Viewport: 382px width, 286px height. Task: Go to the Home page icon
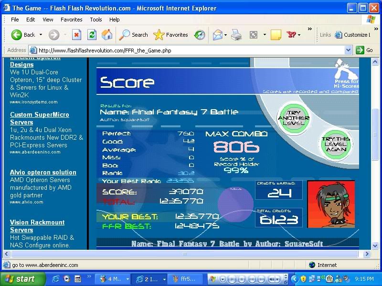coord(107,35)
